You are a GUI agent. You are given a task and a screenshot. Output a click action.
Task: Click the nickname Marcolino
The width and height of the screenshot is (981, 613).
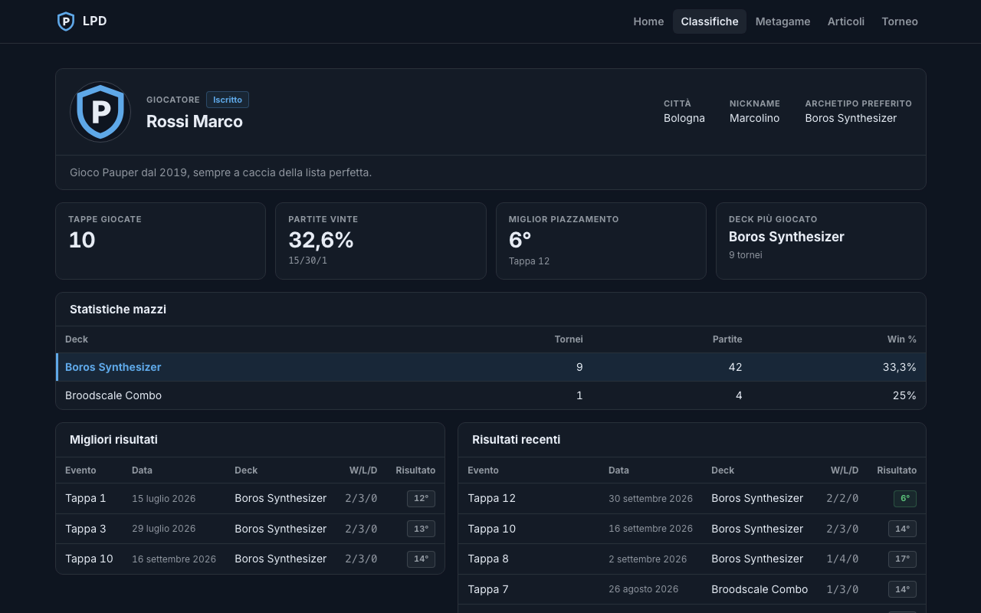(x=754, y=118)
